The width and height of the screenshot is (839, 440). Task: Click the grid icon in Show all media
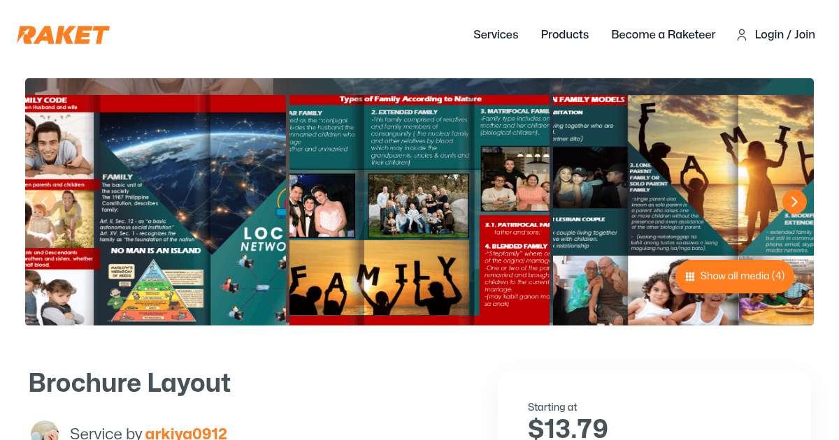point(690,277)
